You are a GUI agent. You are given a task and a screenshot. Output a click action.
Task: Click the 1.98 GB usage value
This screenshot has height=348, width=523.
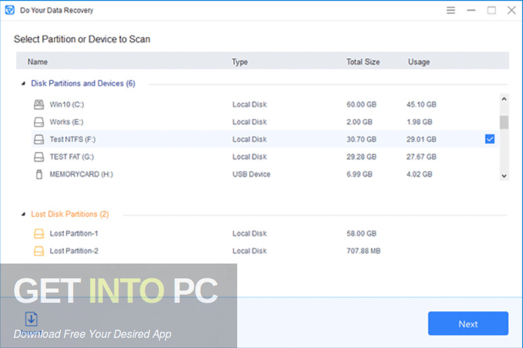pos(419,122)
